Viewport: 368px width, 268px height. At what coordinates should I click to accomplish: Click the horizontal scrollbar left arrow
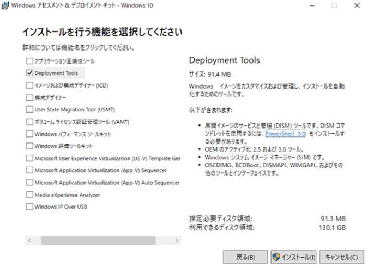tap(30, 240)
